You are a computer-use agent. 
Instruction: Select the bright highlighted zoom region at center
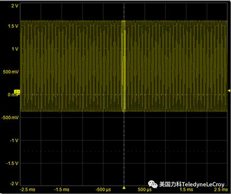click(x=123, y=66)
